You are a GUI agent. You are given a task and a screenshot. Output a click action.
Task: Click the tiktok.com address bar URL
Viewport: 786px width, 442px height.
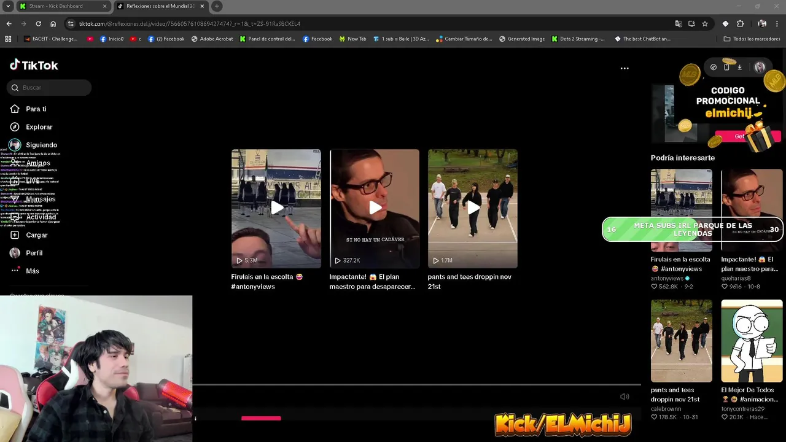[190, 24]
